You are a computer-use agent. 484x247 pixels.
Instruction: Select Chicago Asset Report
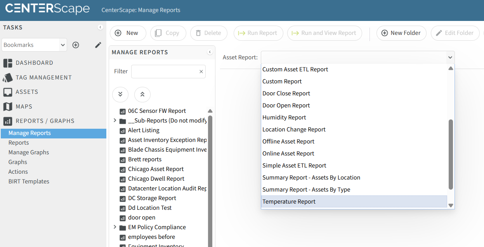click(x=152, y=169)
